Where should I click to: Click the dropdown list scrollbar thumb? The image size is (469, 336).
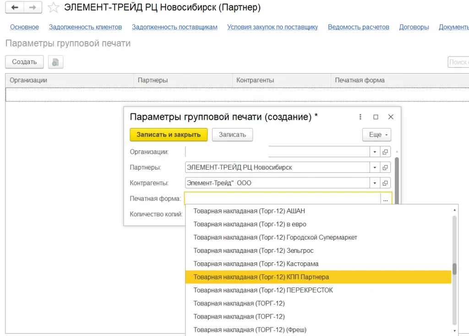coord(454,269)
